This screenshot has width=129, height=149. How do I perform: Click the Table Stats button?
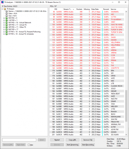[21, 145]
